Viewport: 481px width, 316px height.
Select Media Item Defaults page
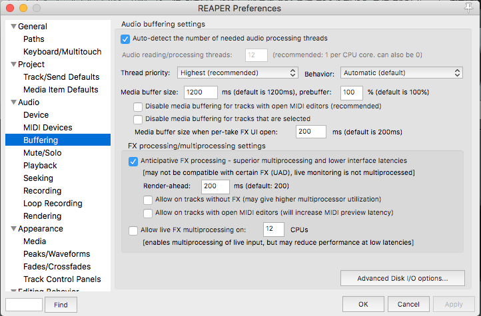61,90
